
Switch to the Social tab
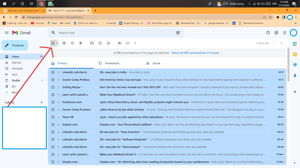click(156, 63)
